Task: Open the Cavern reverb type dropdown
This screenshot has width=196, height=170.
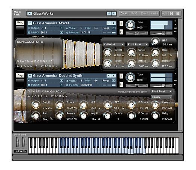Action: coord(162,97)
